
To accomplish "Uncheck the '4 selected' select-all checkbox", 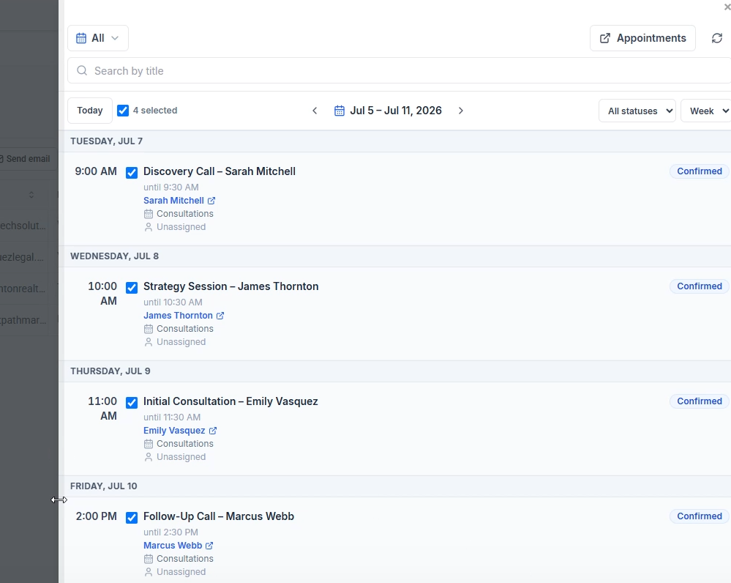I will tap(123, 111).
